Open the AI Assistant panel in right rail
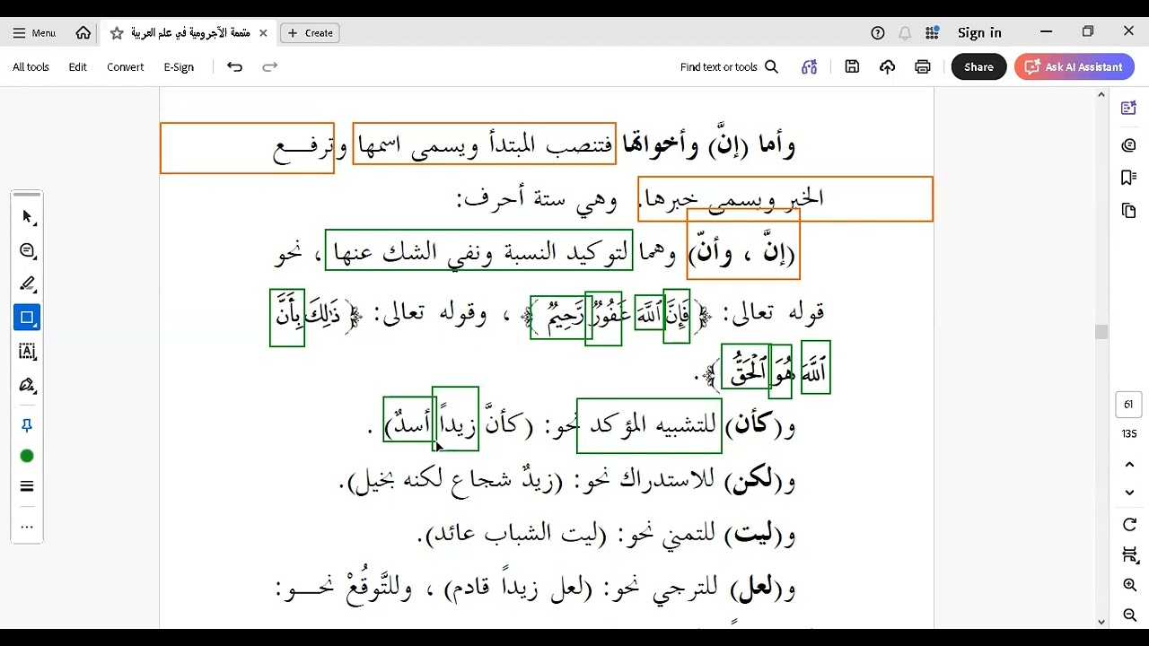 (1128, 109)
